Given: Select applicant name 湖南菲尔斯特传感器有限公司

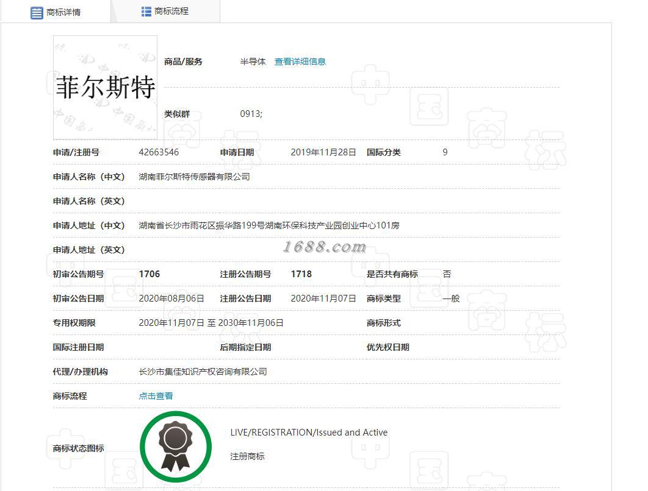Looking at the screenshot, I should [194, 177].
